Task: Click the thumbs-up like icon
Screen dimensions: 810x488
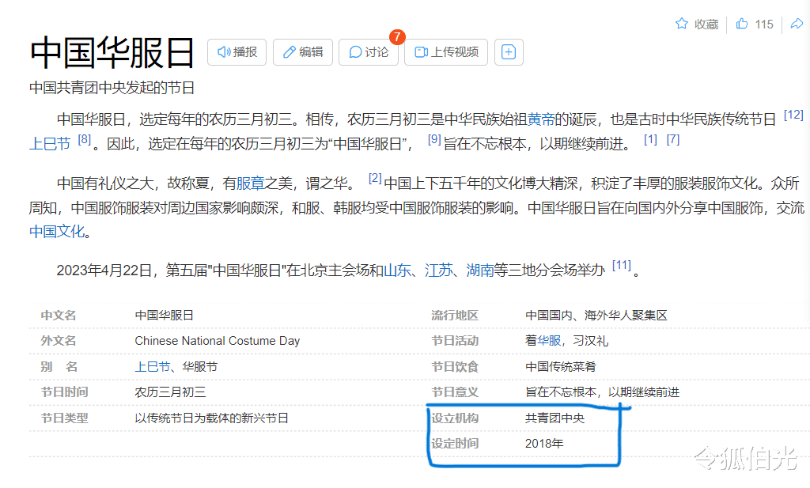Action: tap(742, 24)
